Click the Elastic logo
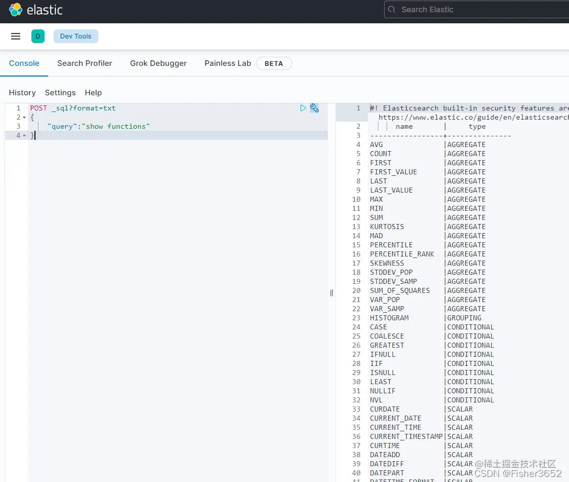 click(35, 10)
